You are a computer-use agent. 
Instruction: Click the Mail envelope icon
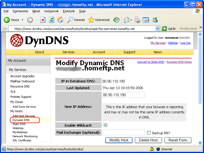click(x=127, y=20)
